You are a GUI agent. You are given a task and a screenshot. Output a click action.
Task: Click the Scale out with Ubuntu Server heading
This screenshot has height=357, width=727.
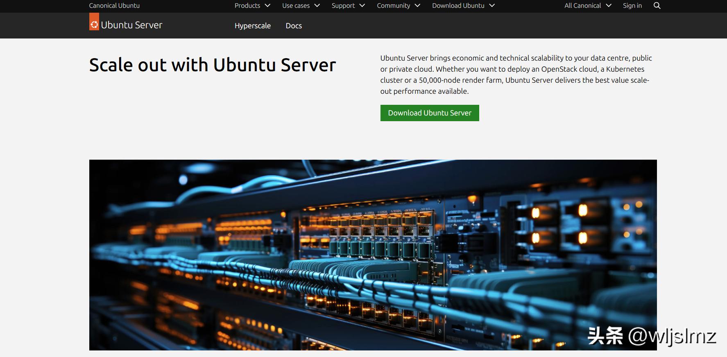[213, 65]
